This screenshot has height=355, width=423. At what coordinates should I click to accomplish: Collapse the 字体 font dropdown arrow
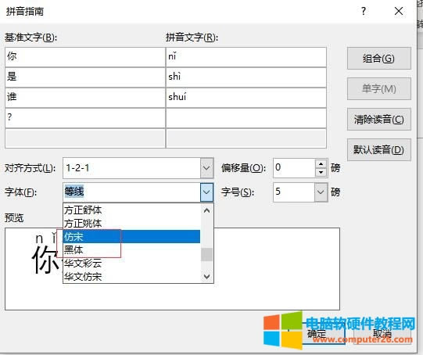coord(206,192)
